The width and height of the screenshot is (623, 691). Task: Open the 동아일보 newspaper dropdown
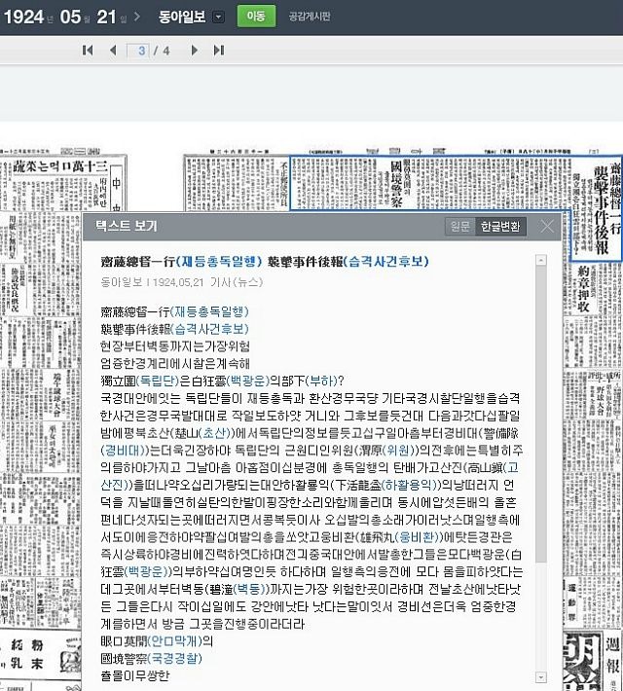click(x=218, y=17)
